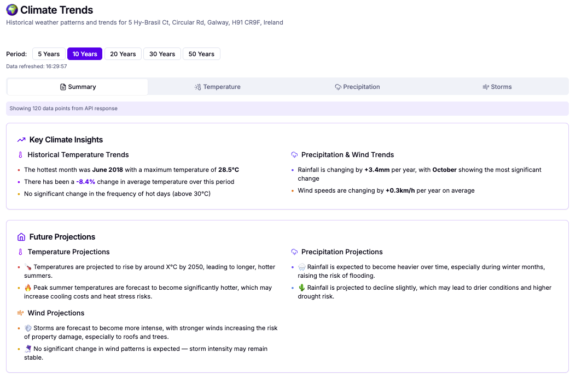Click the trend arrow icon near Key Climate Insights
Screen dimensions: 576x376
pos(21,140)
